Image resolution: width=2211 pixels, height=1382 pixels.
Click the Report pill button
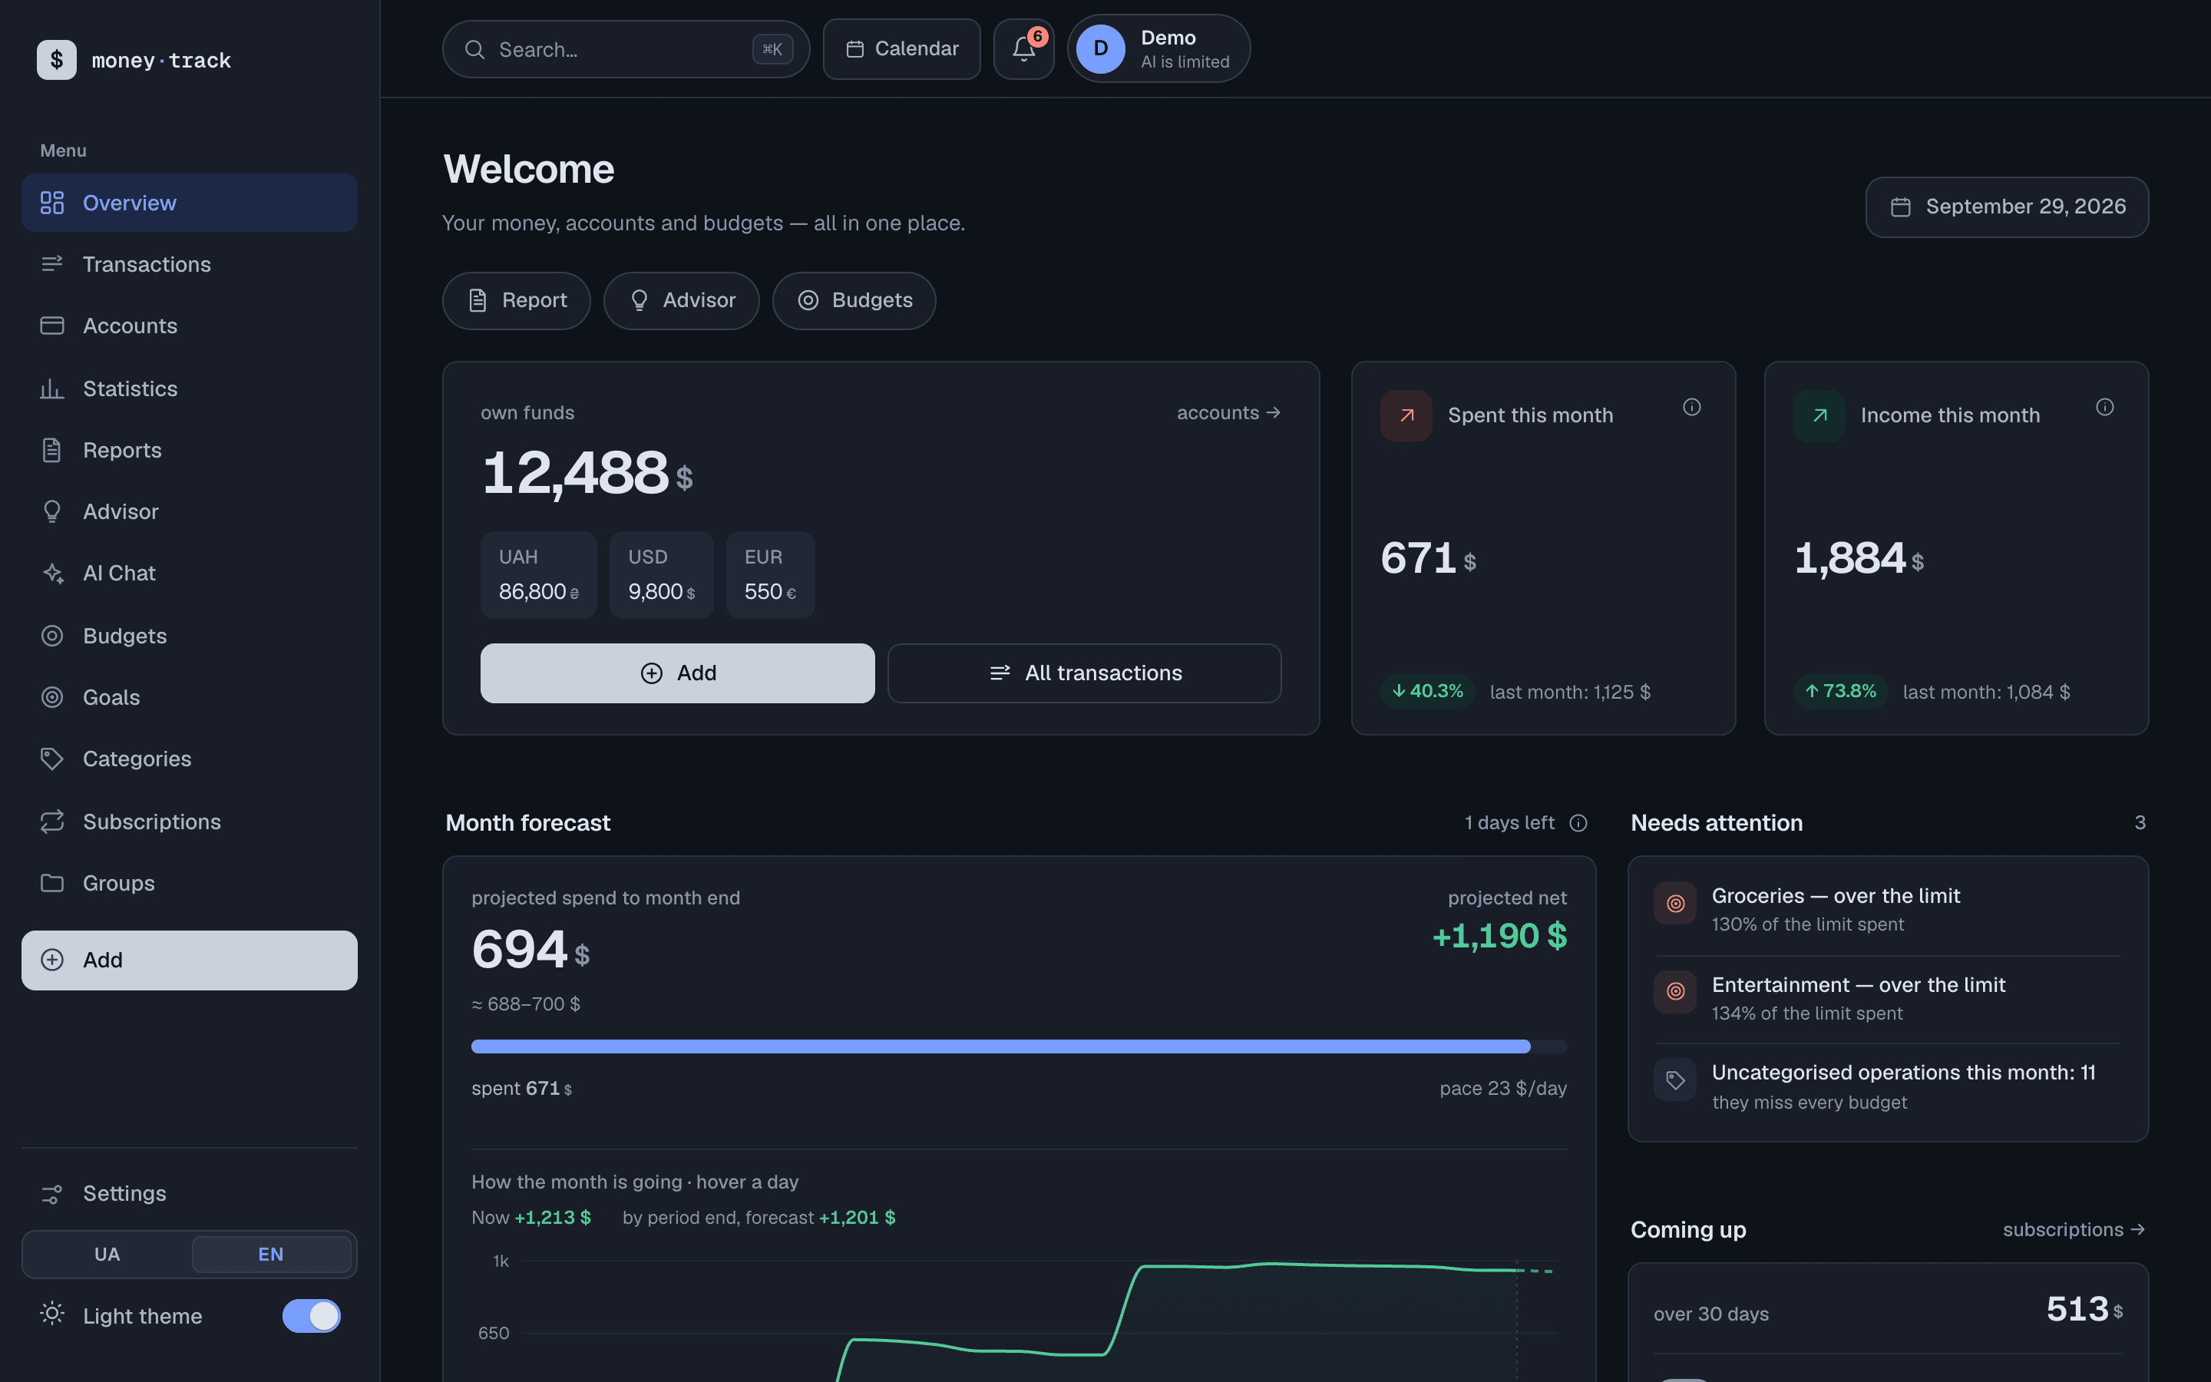tap(516, 301)
